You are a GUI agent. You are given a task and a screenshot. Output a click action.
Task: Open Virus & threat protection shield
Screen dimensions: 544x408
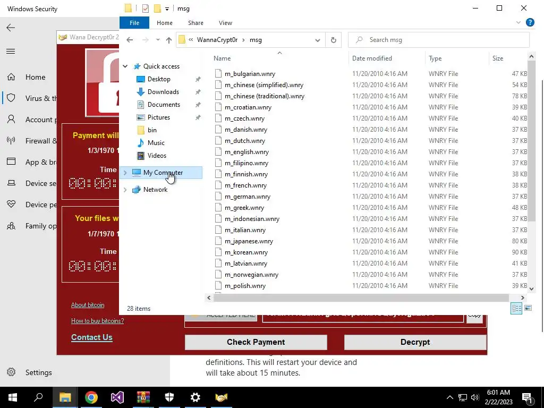(11, 98)
